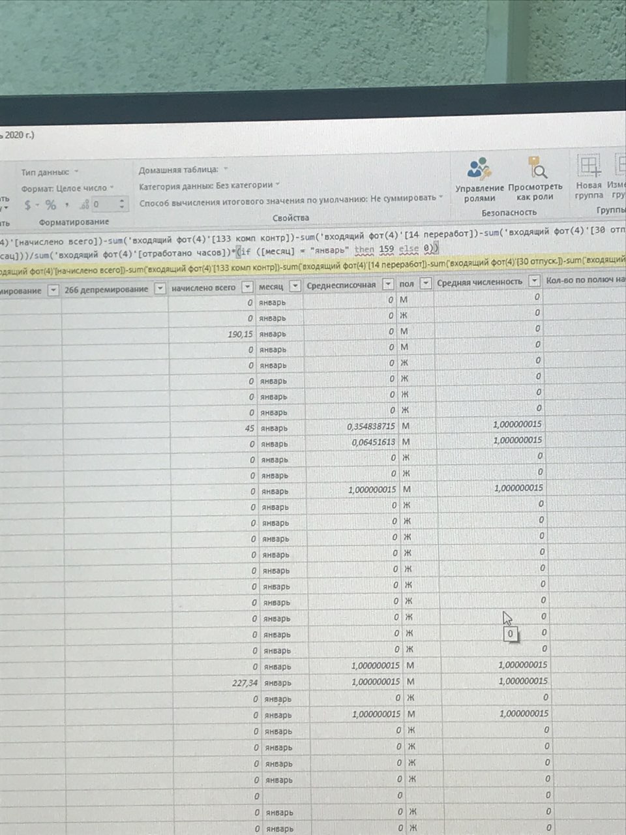Open filter arrow of 266 депремирование column

(x=160, y=289)
